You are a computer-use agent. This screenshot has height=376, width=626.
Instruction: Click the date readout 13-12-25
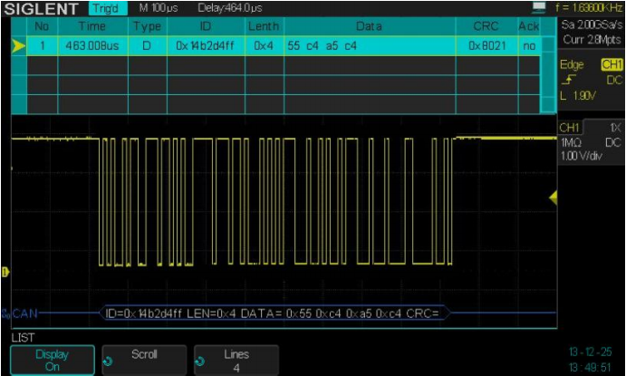coord(590,352)
